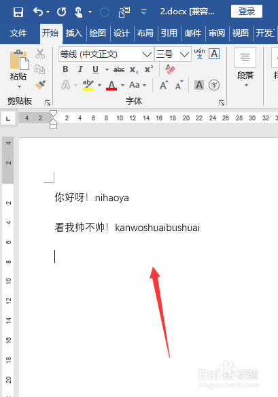Image resolution: width=278 pixels, height=397 pixels.
Task: Click the Cut scissors icon
Action: pos(40,54)
